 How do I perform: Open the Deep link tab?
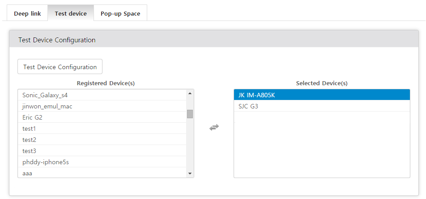tap(27, 13)
